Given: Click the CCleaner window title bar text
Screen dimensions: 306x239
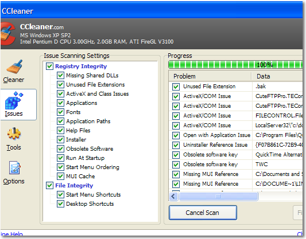Looking at the screenshot, I should (x=18, y=11).
